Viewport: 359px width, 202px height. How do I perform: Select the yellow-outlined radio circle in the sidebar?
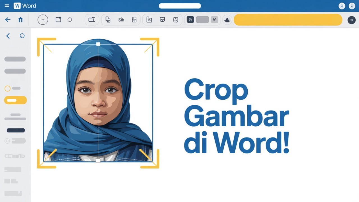tap(8, 89)
